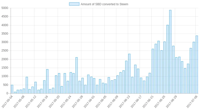Click the light blue legend color box
The height and width of the screenshot is (112, 200).
[x=74, y=4]
